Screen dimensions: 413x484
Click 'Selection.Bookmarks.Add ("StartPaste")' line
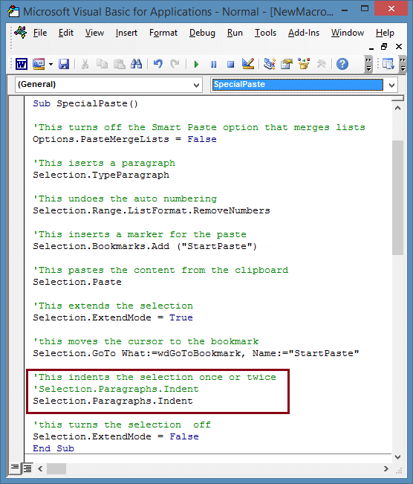click(145, 246)
